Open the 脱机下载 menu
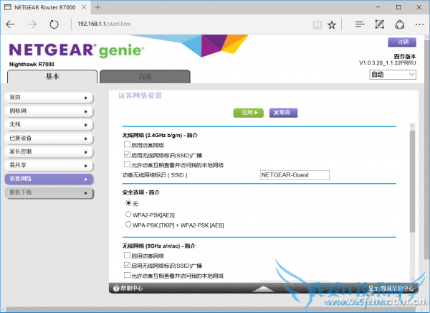 tap(49, 193)
